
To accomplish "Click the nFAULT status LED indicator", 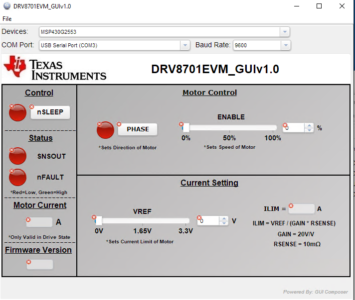I will pos(17,177).
